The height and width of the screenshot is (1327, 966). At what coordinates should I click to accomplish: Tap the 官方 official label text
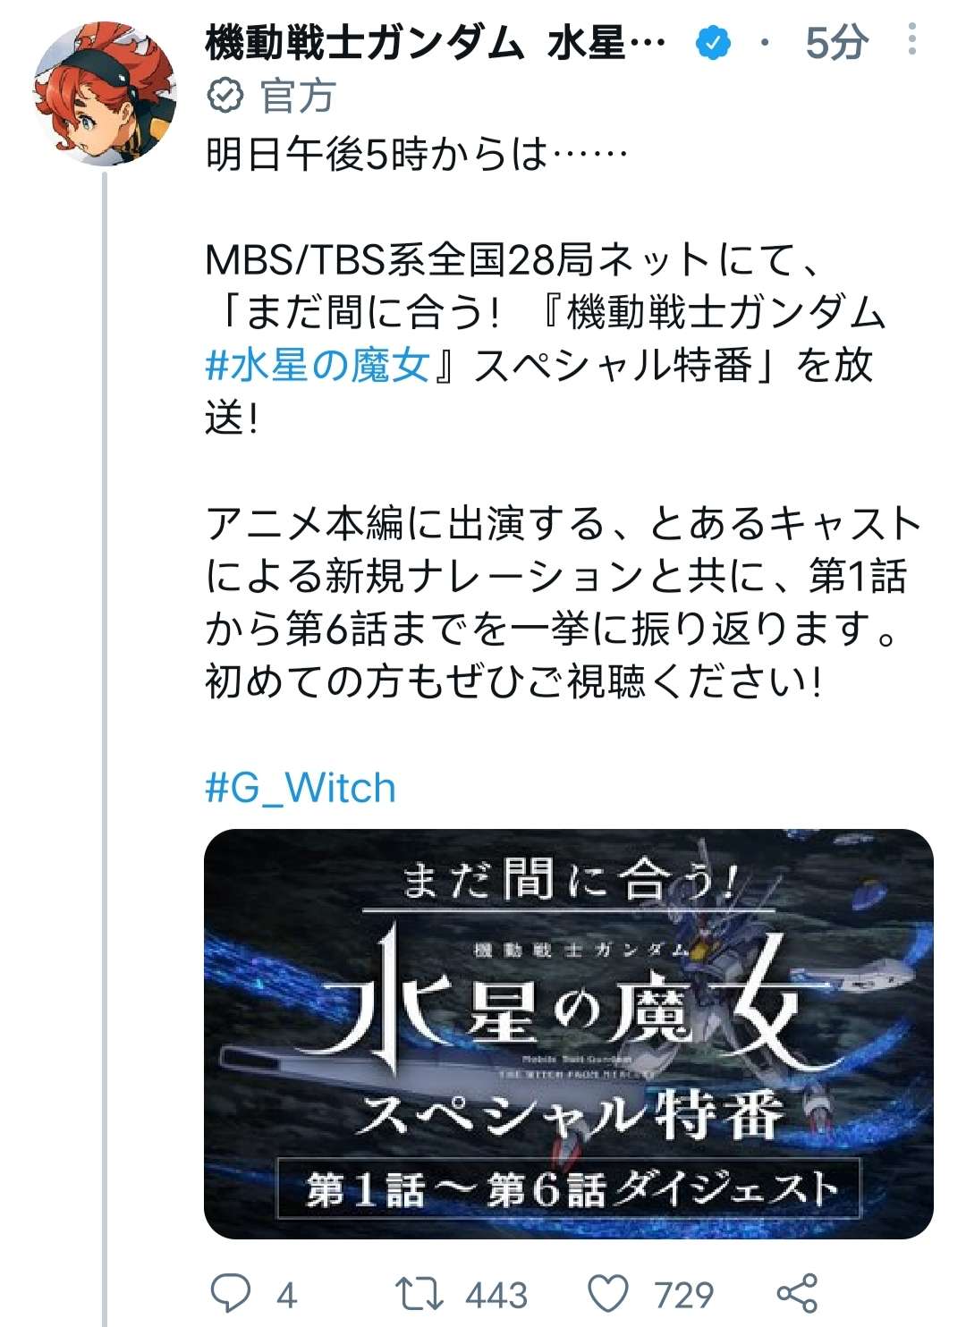click(298, 96)
